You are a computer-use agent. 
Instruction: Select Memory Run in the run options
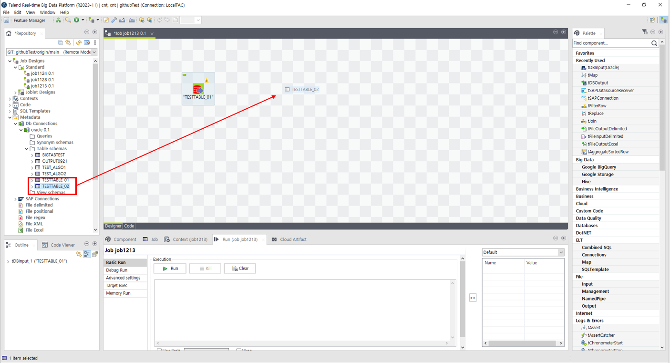125,293
